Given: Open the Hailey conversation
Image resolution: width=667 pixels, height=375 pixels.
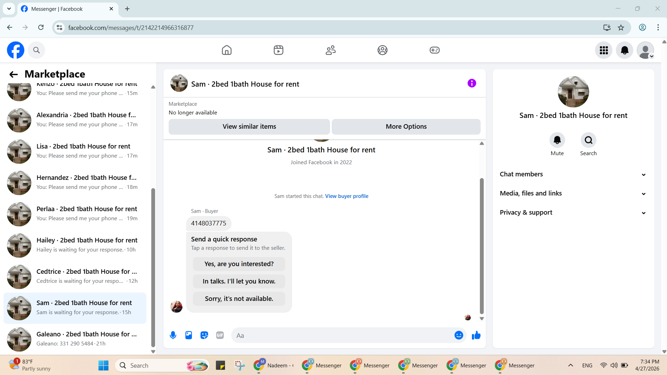Looking at the screenshot, I should coord(75,245).
